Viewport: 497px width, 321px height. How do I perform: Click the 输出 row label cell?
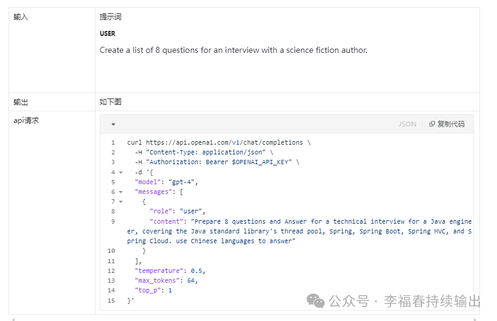click(x=52, y=102)
